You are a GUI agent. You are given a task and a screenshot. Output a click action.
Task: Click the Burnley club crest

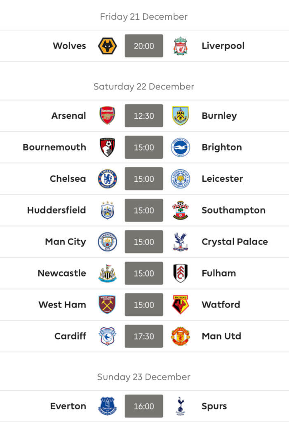tap(181, 115)
